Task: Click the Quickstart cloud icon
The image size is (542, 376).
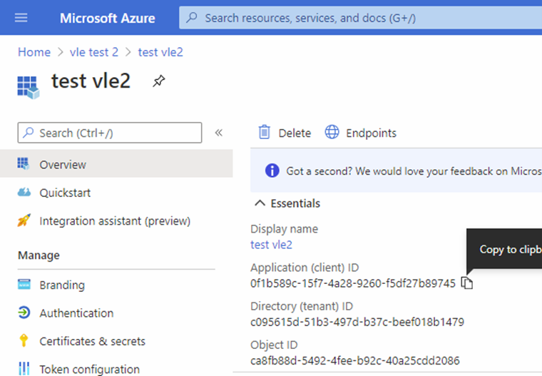Action: [x=24, y=193]
